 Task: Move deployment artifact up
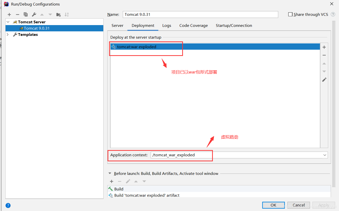(324, 63)
